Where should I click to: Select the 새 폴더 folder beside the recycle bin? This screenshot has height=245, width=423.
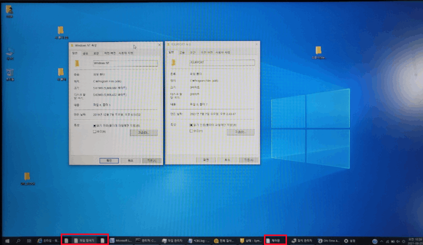pyautogui.click(x=61, y=74)
